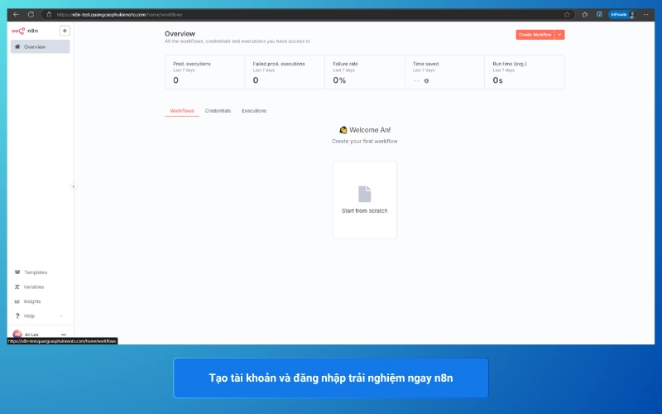The width and height of the screenshot is (662, 414).
Task: Open the dropdown arrow beside Create Workflow
Action: (x=560, y=35)
